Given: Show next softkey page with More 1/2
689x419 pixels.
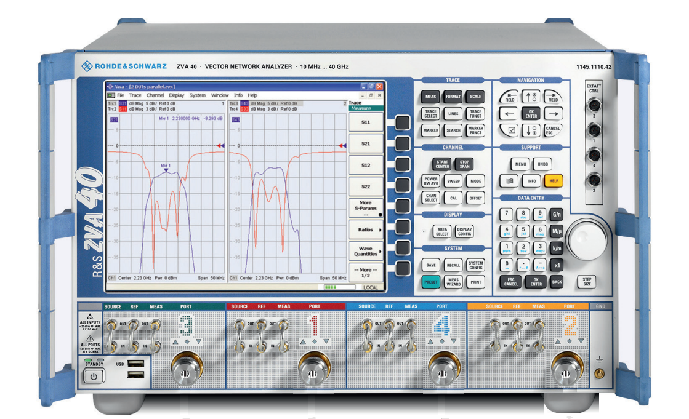Looking at the screenshot, I should tap(366, 273).
